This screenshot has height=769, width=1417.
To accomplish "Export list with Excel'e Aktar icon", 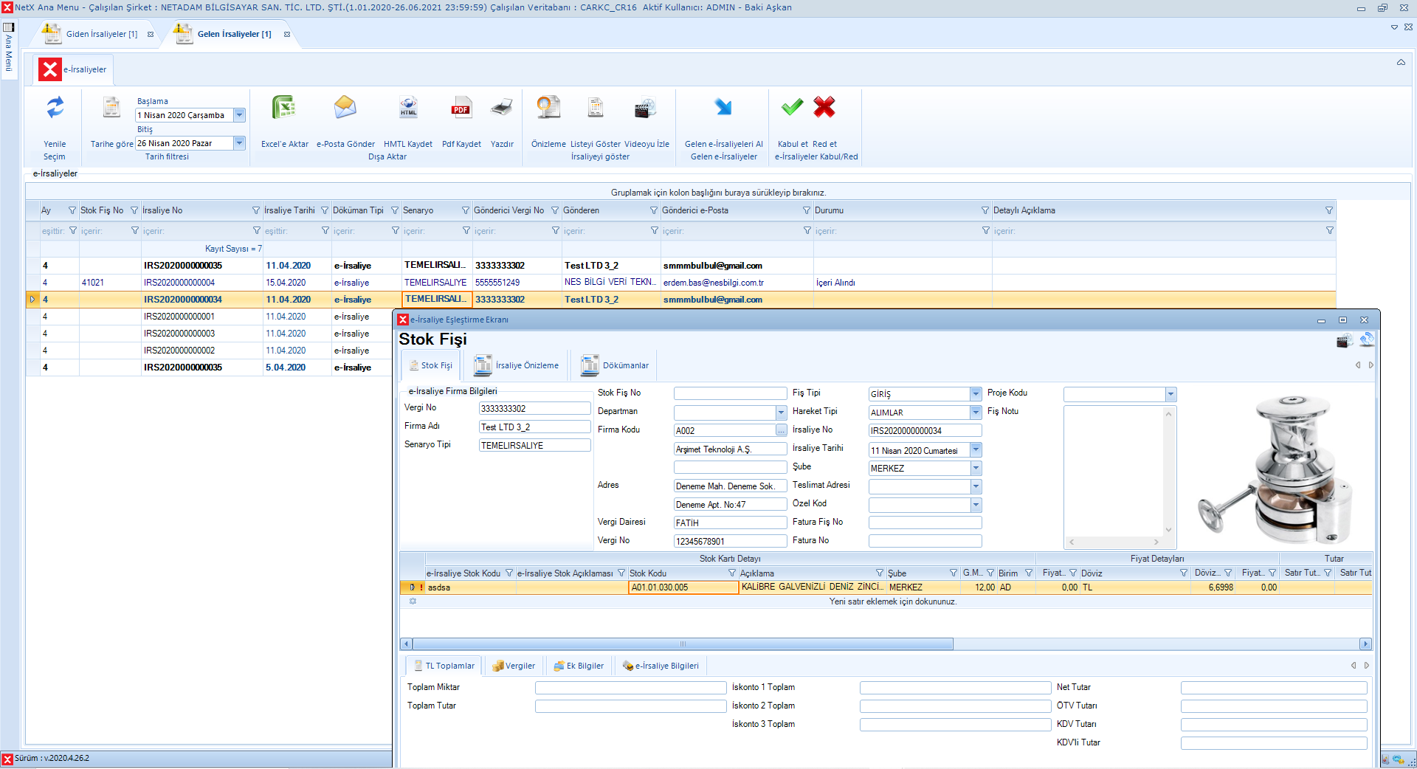I will coord(284,108).
